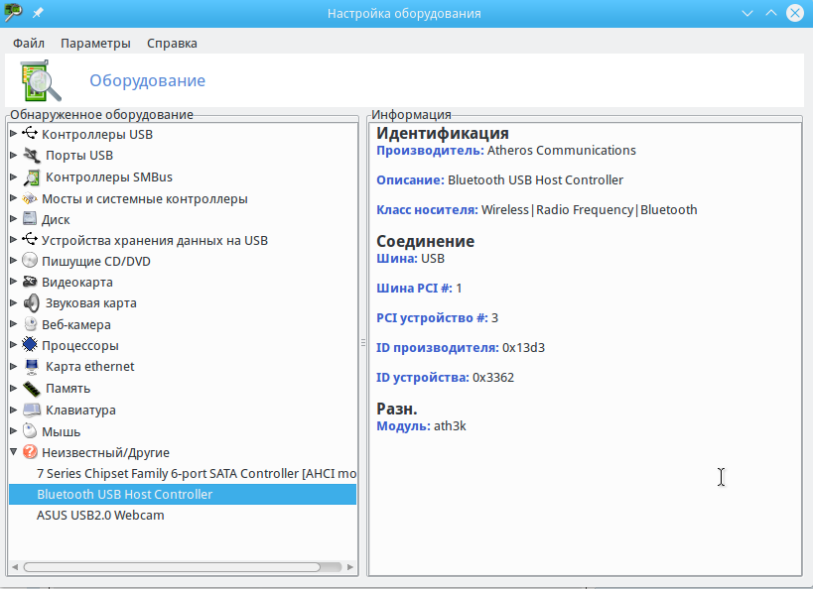The image size is (813, 589).
Task: Expand the Карта ethernet arrow
Action: pos(14,366)
